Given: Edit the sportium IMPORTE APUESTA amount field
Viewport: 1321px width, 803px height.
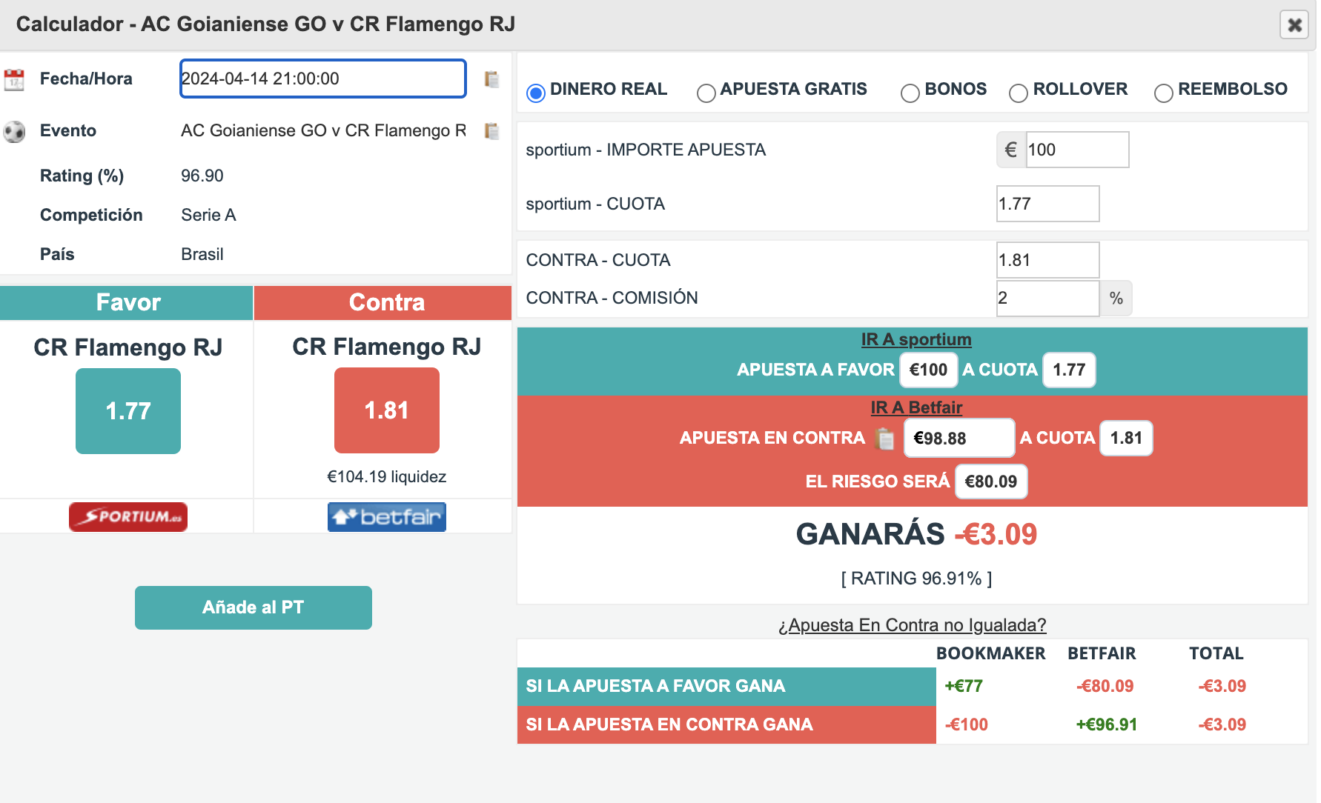Looking at the screenshot, I should click(1077, 150).
